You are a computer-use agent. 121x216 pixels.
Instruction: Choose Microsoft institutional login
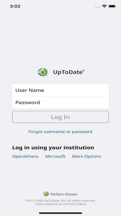pyautogui.click(x=55, y=156)
